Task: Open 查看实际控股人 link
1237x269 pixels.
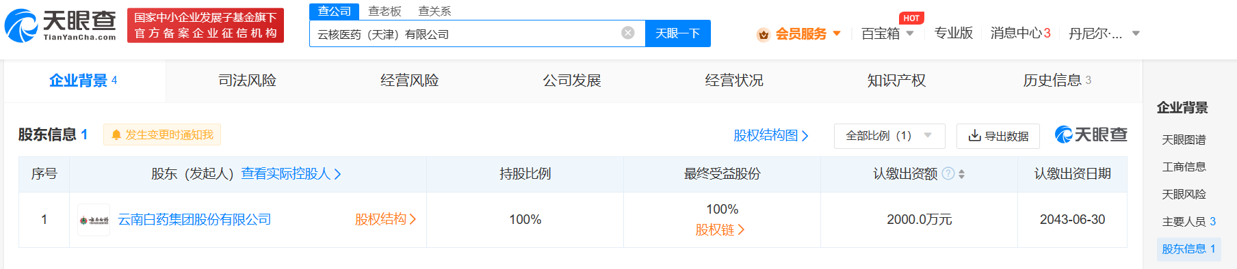Action: coord(291,173)
